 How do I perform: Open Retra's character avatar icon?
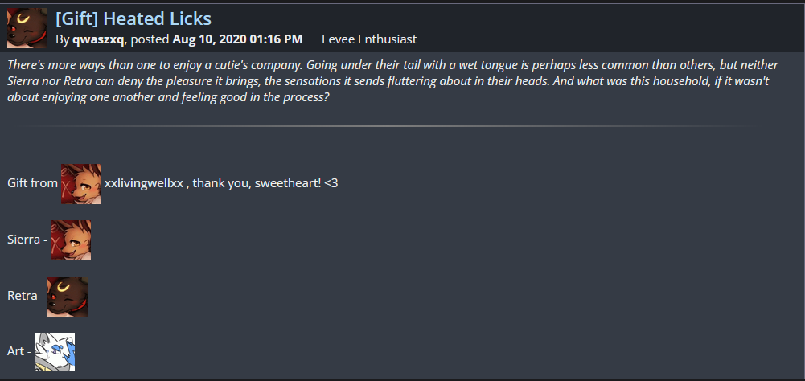click(x=68, y=296)
